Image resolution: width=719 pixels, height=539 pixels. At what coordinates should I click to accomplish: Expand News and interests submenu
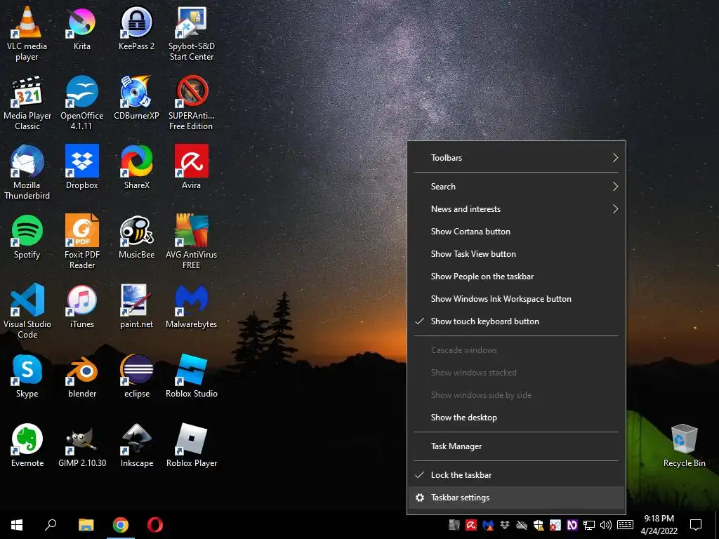click(x=516, y=209)
